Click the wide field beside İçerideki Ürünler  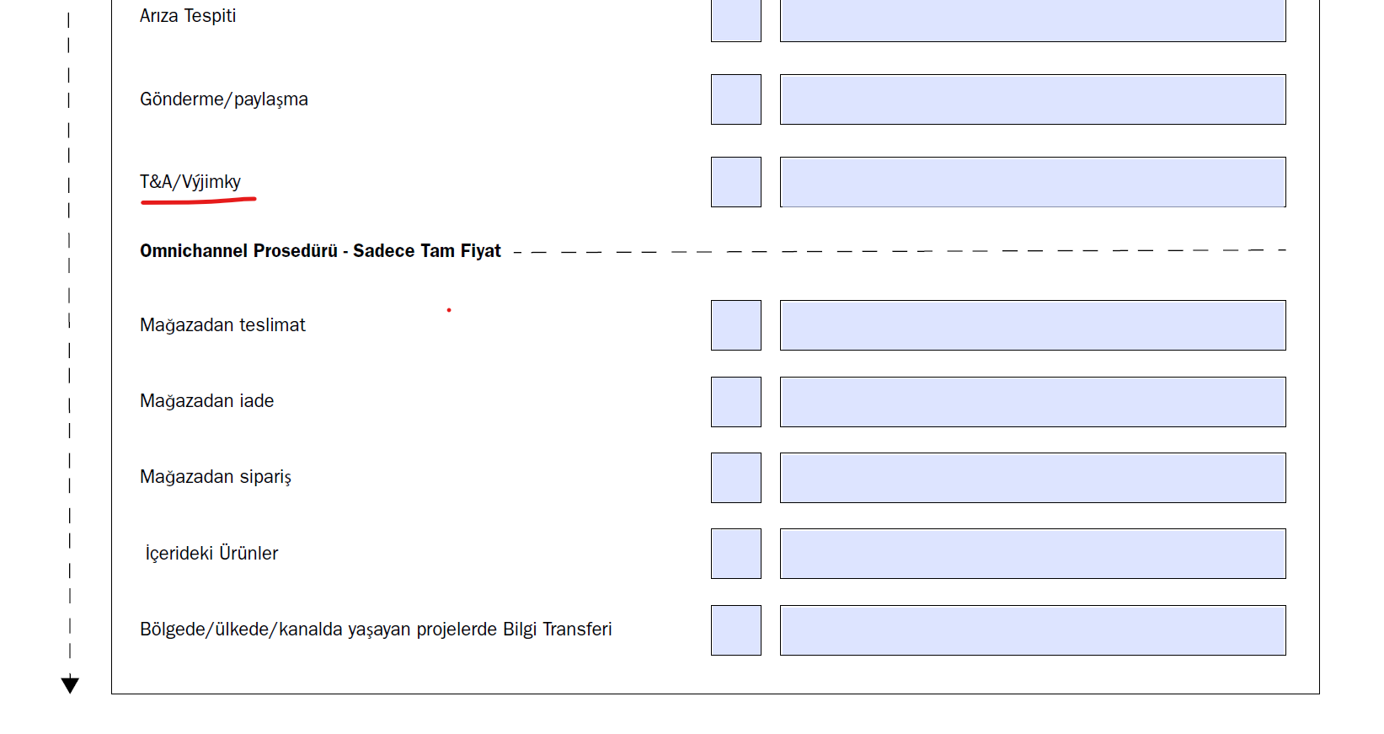point(1033,554)
